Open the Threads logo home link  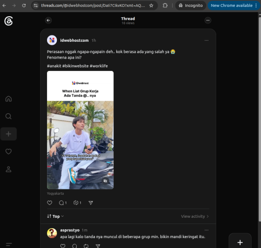8,21
